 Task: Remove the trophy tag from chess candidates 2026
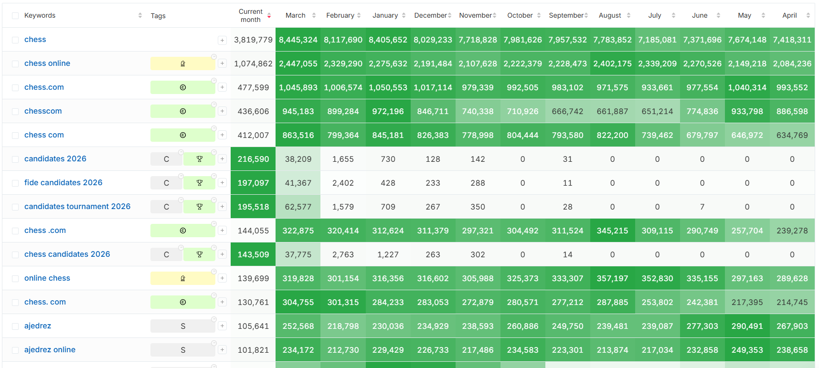[213, 248]
